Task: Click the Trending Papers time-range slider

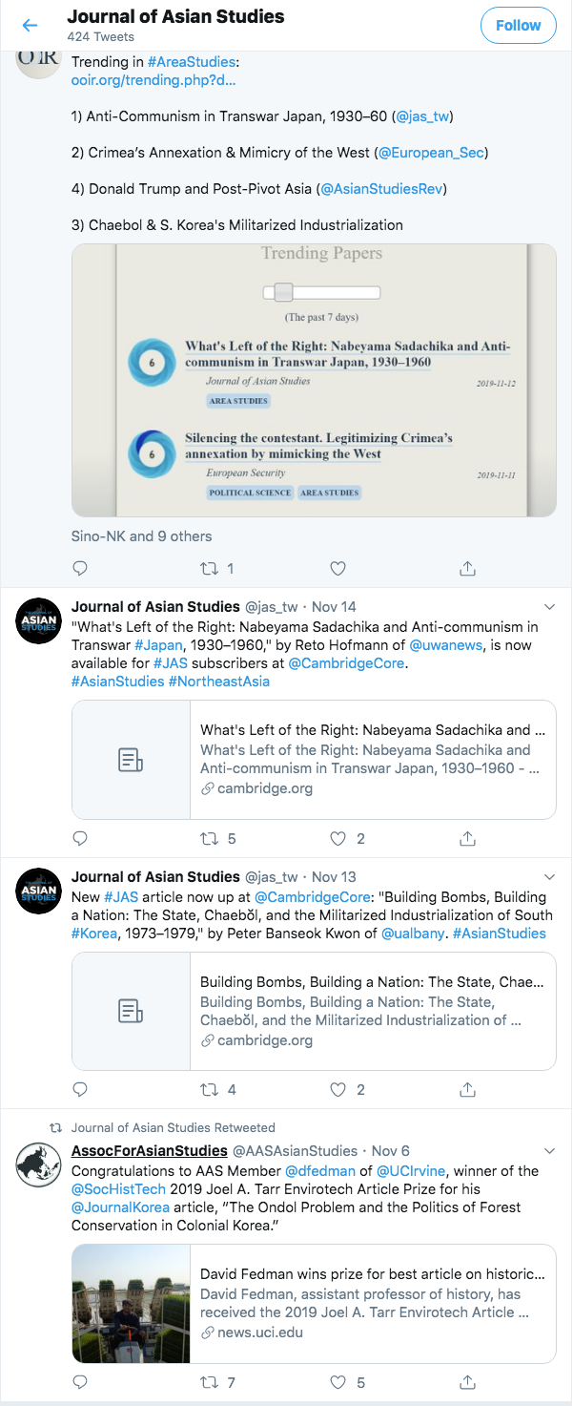Action: coord(283,292)
